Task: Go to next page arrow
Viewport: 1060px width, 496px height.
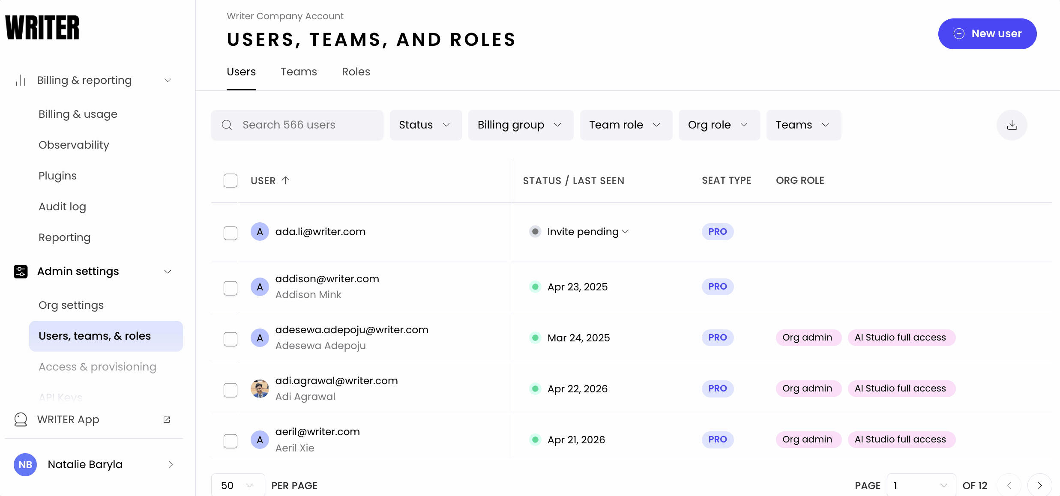Action: tap(1039, 485)
